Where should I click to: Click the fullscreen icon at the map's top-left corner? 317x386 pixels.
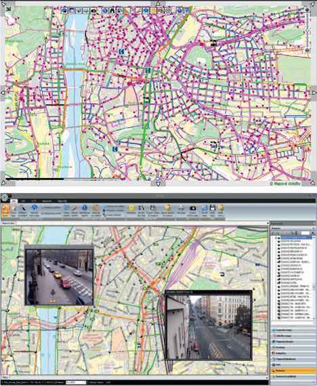(9, 9)
